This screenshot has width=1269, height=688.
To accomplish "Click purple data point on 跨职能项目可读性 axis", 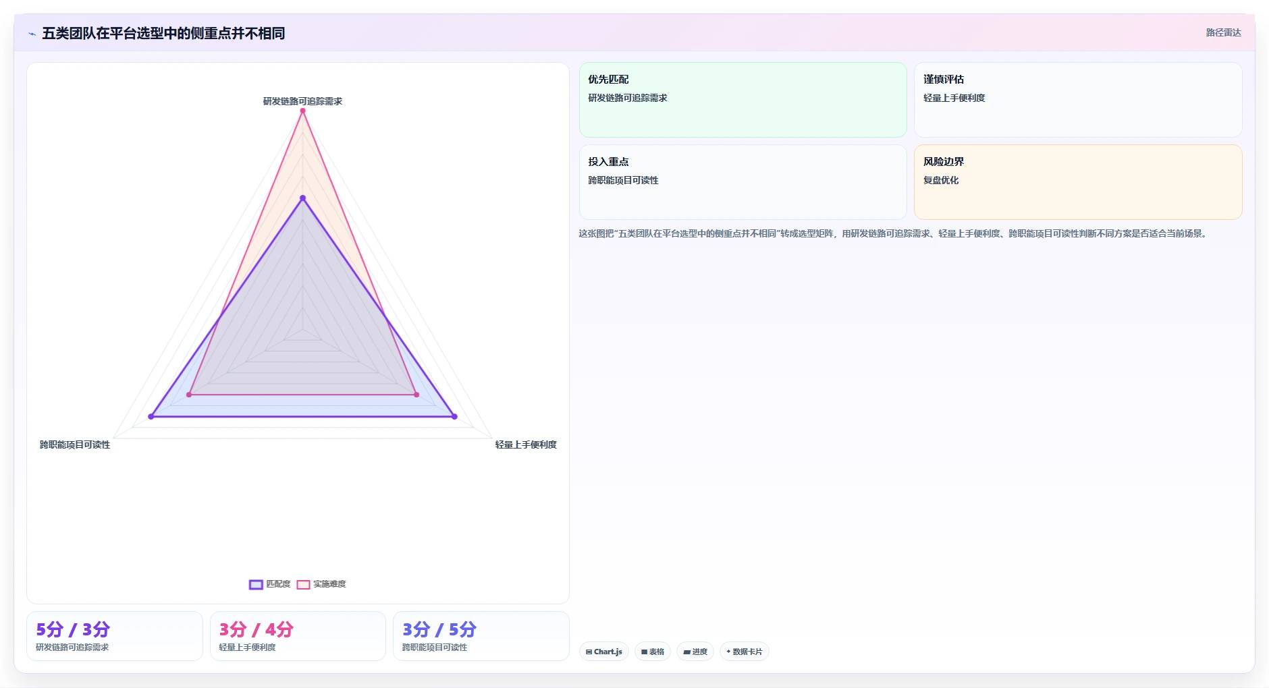I will [x=151, y=417].
